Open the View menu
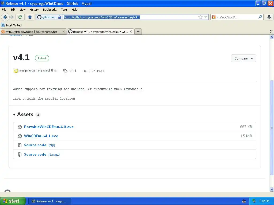 tap(22, 10)
